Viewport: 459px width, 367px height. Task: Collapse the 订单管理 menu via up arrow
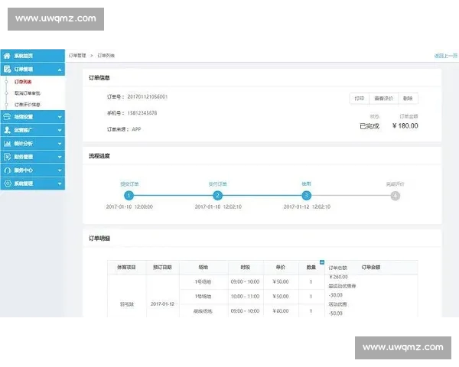(60, 70)
